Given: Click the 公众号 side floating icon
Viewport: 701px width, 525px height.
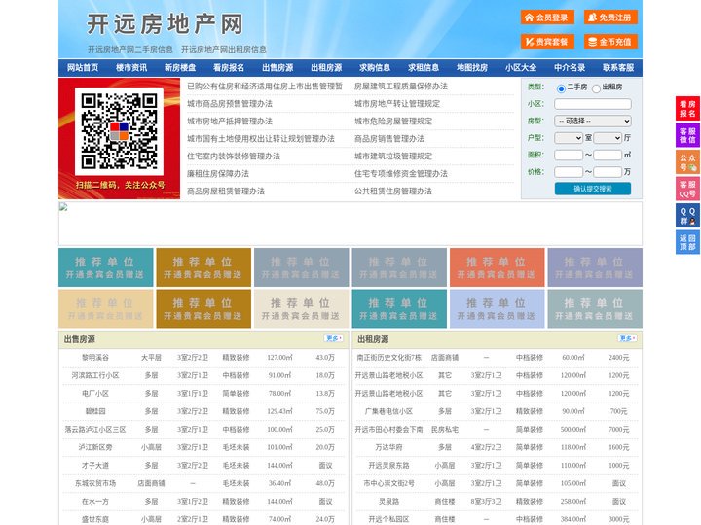Looking at the screenshot, I should click(687, 162).
